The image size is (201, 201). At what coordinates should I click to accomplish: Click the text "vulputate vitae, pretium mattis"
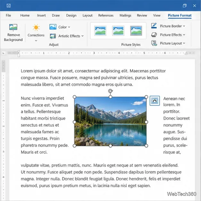click(50, 165)
